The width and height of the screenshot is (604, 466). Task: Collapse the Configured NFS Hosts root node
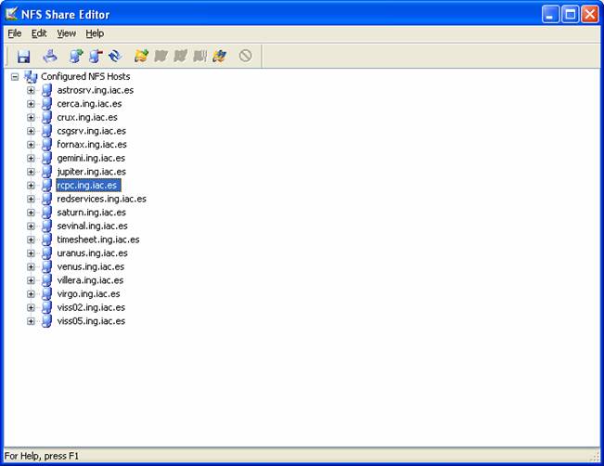[x=15, y=77]
